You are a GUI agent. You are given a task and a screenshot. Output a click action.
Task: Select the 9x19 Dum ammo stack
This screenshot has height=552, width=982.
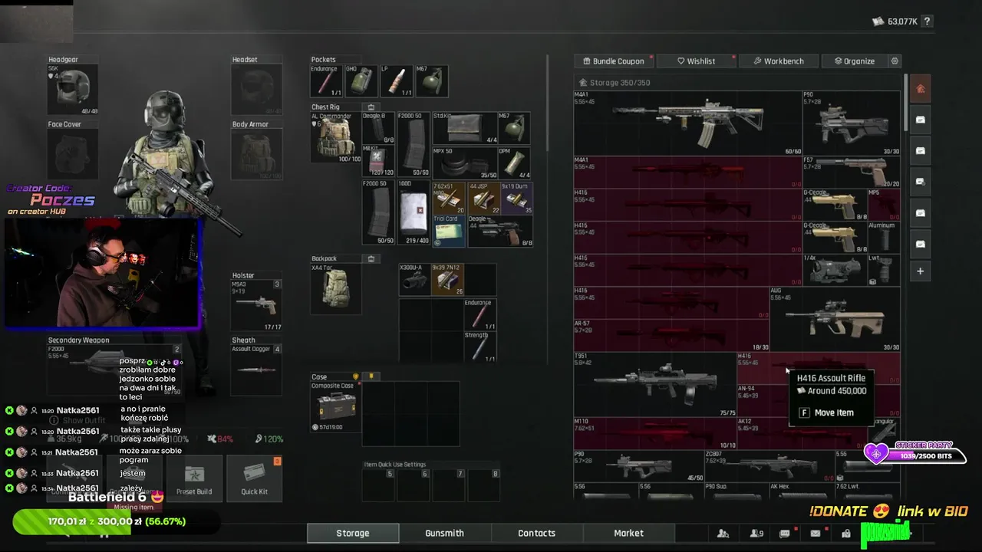point(516,198)
